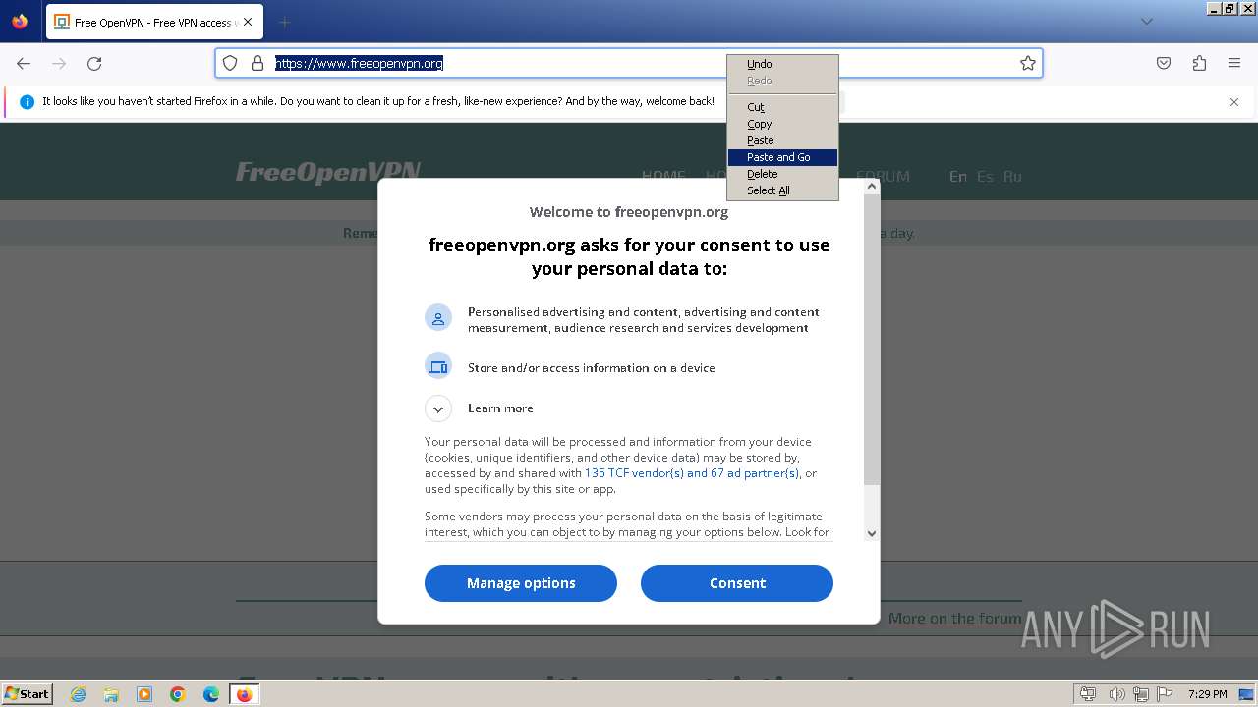Choose Select All in context menu
The height and width of the screenshot is (707, 1258).
[x=782, y=190]
